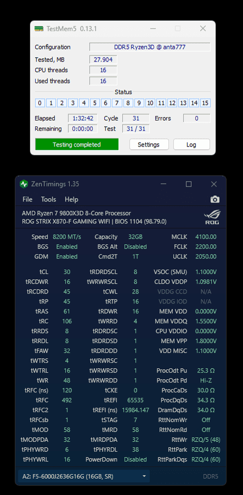
Task: Click the Capacity value 32GB
Action: 135,237
